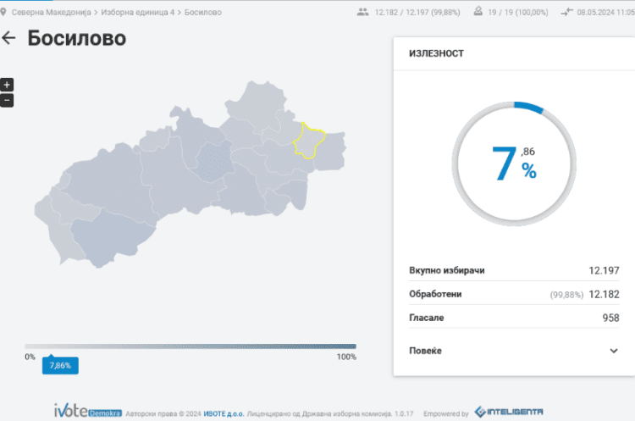The width and height of the screenshot is (635, 421).
Task: Click the location pin icon in breadcrumb
Action: pyautogui.click(x=3, y=12)
